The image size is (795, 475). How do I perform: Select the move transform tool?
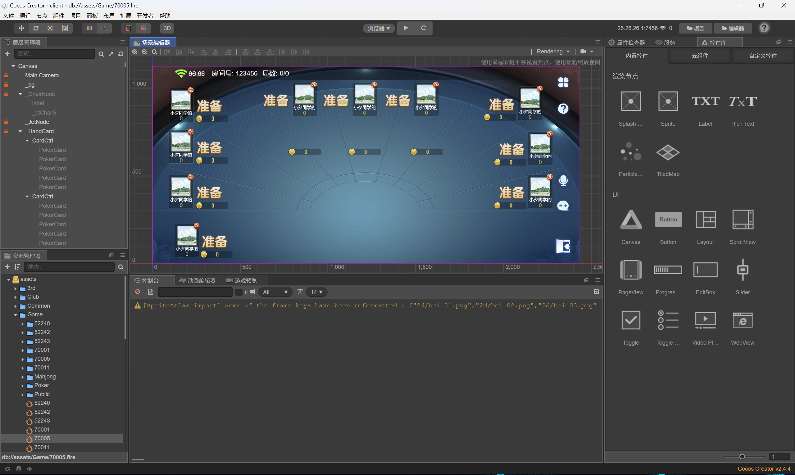coord(21,28)
